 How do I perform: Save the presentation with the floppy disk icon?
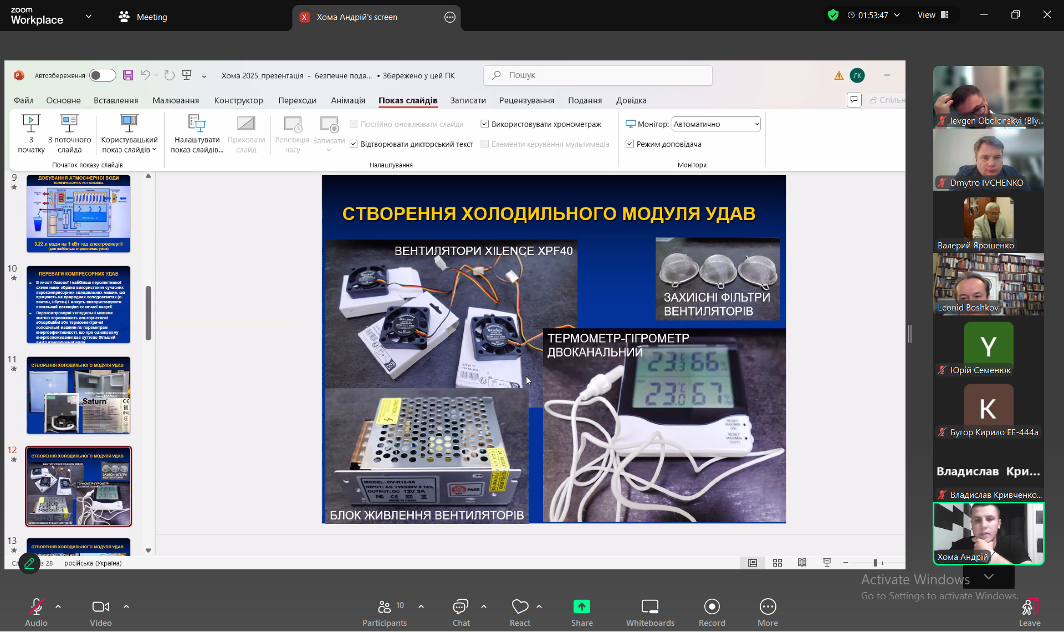click(x=128, y=75)
